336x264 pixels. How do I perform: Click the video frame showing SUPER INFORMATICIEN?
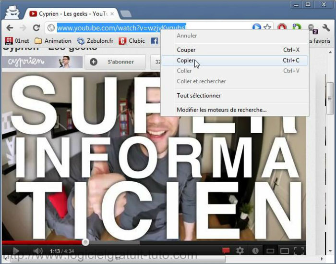click(x=154, y=156)
